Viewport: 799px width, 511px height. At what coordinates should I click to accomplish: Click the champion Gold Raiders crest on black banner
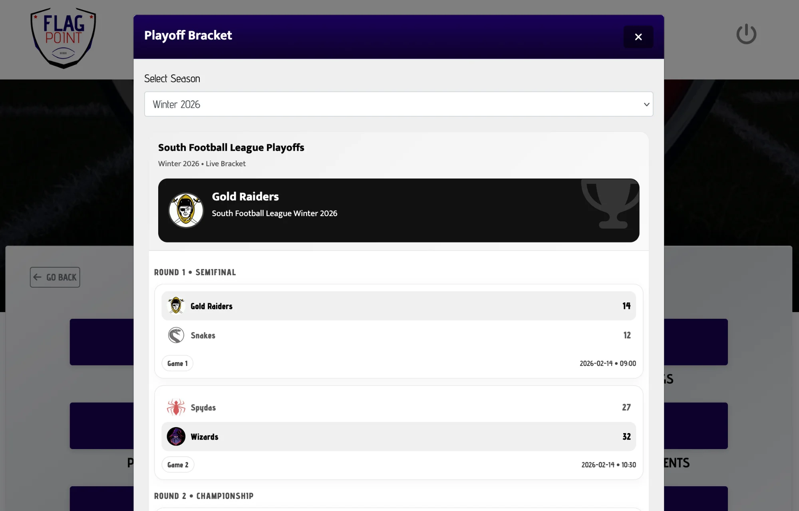pos(186,210)
